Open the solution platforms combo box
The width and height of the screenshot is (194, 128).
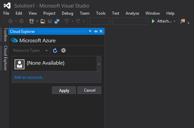coord(131,21)
